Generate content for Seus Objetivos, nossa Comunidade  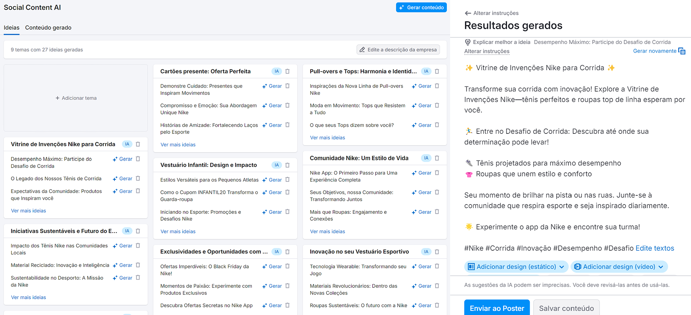point(422,192)
